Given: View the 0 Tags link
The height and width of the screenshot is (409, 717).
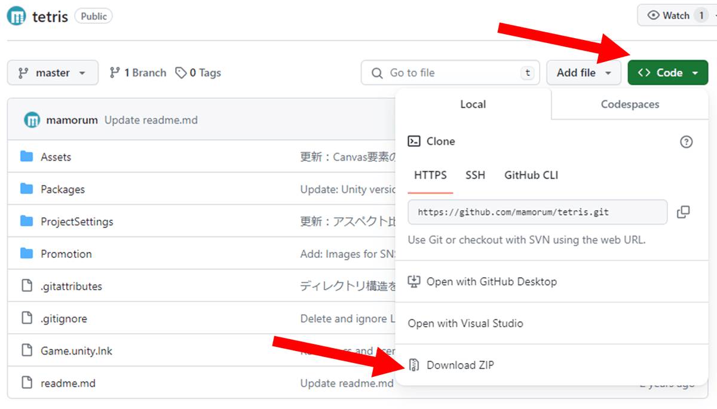Looking at the screenshot, I should [x=198, y=73].
